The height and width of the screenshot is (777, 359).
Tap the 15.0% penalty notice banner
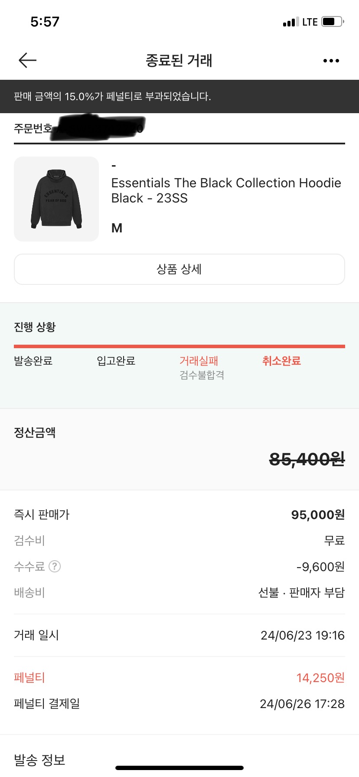[x=179, y=96]
